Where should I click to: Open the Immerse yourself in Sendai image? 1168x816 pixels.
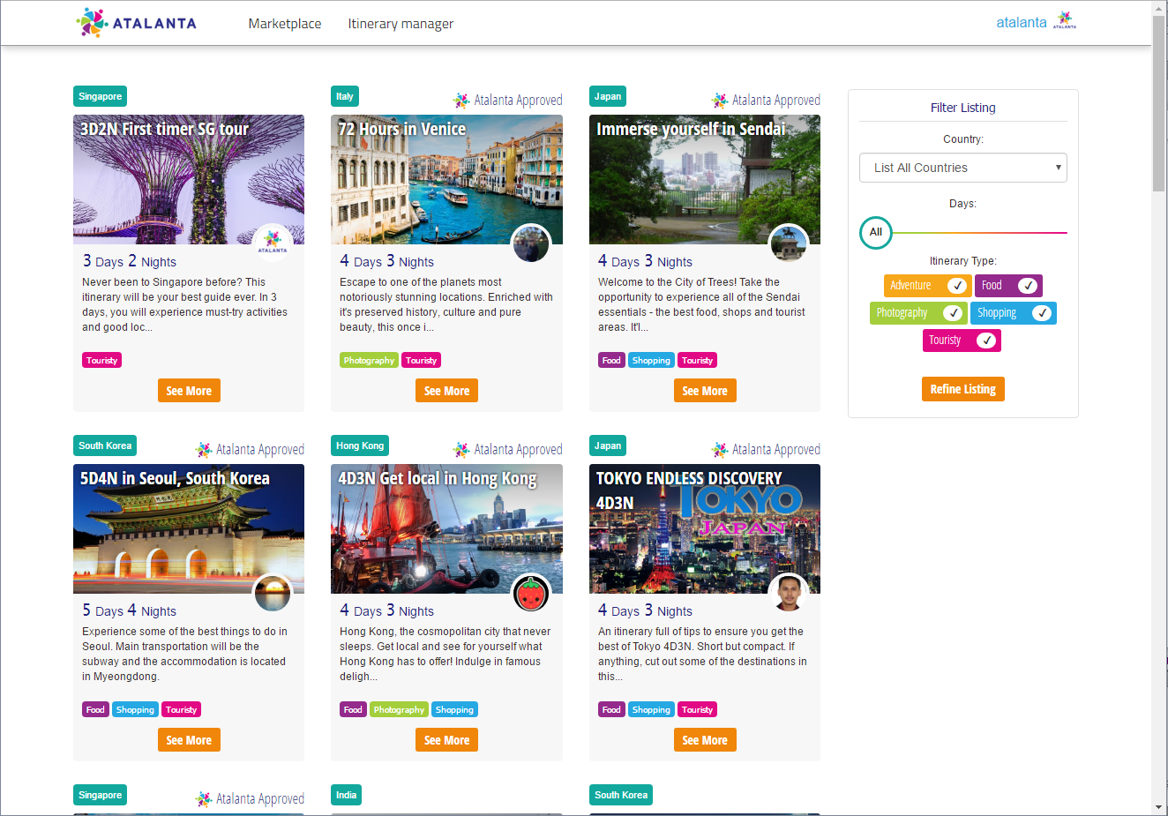point(705,179)
